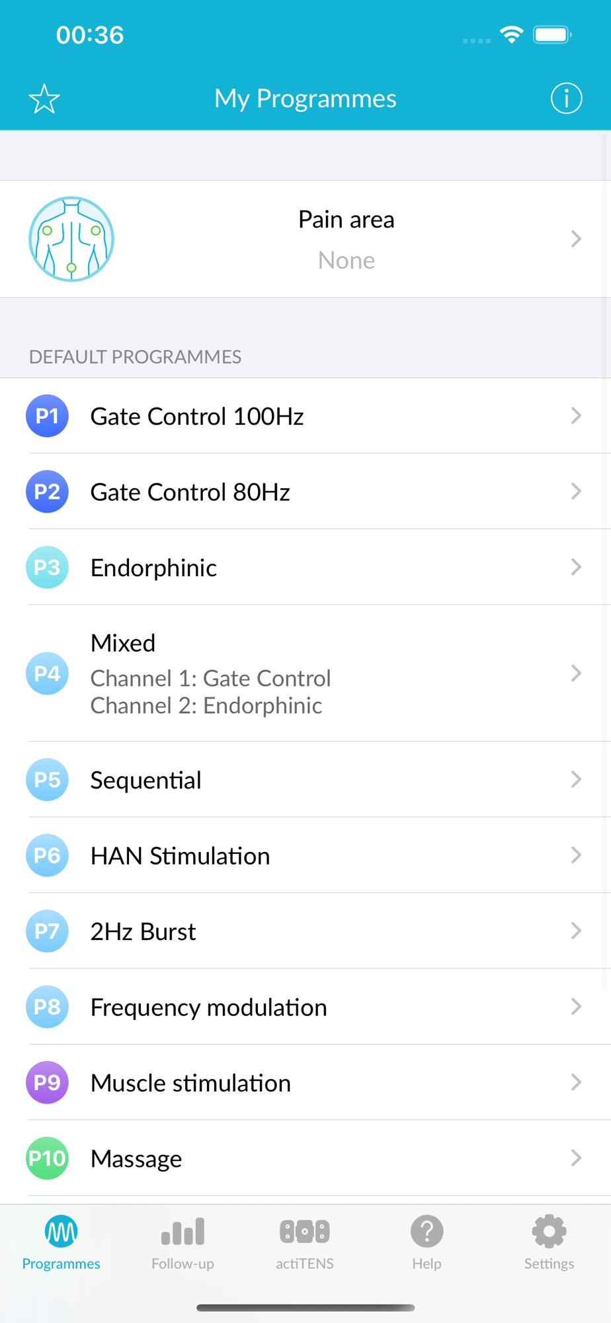
Task: Expand the Mixed programme chevron
Action: (x=576, y=673)
